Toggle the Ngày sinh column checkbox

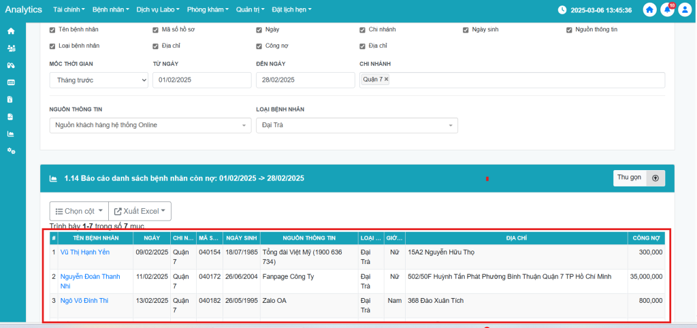point(466,30)
